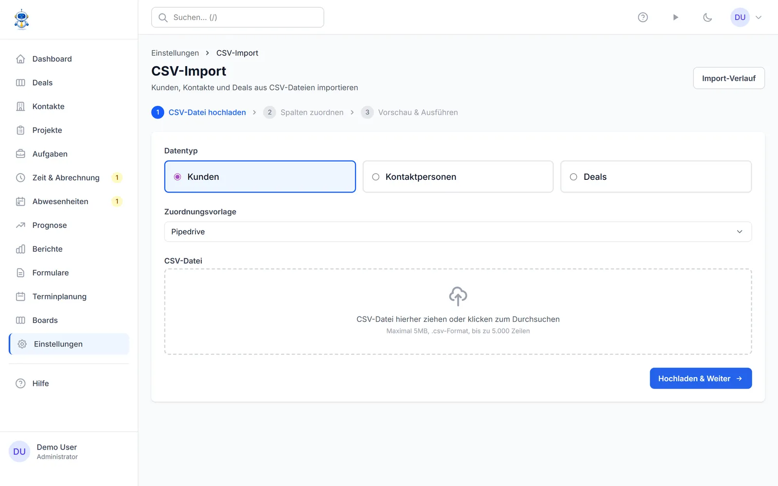Click step 2 Spalten zuordnen

[x=303, y=112]
